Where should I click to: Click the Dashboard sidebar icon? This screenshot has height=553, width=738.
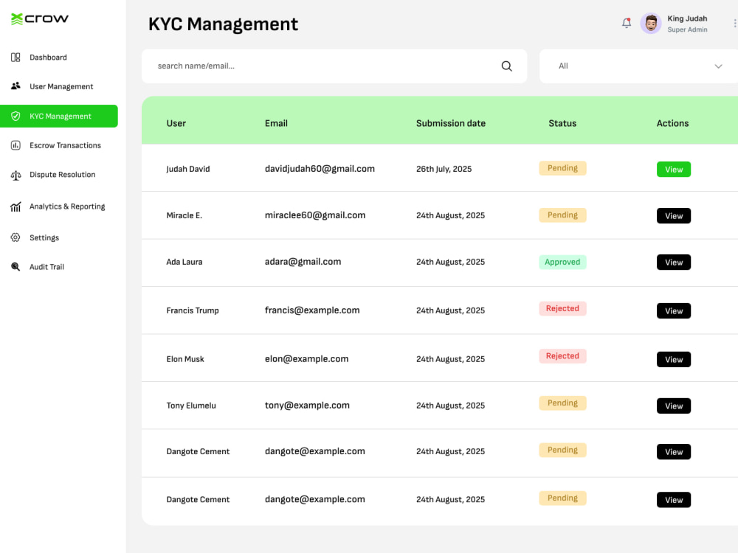[x=15, y=58]
